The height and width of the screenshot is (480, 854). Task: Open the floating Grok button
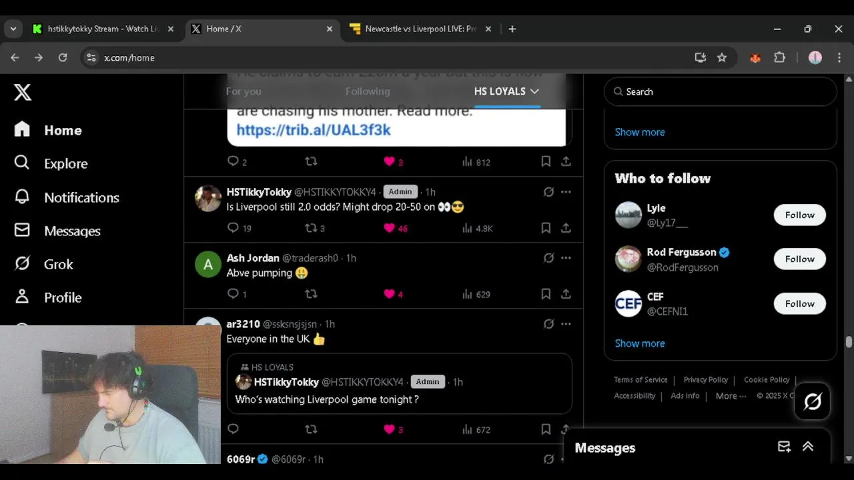coord(813,401)
